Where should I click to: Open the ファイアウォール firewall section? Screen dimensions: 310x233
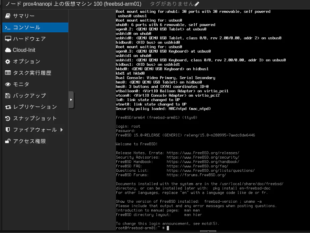(35, 130)
